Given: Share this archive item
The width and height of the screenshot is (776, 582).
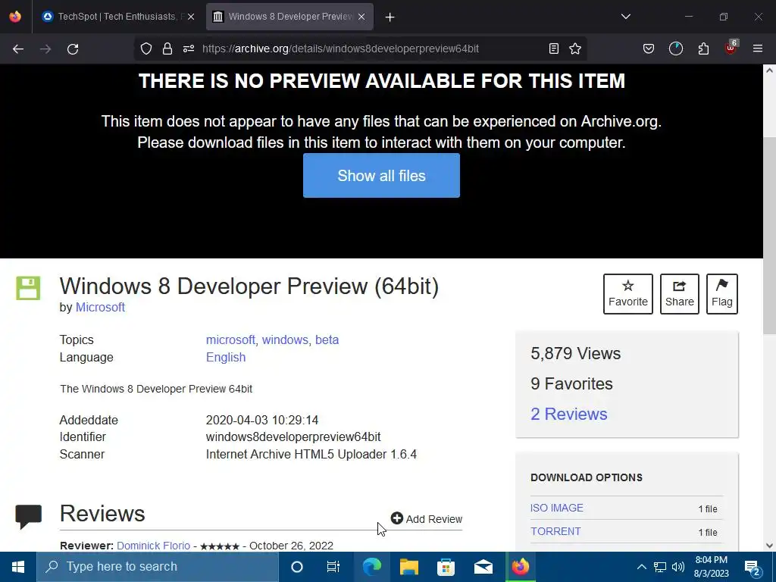Looking at the screenshot, I should tap(680, 294).
